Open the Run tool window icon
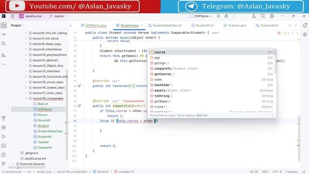This screenshot has height=174, width=309. [3, 136]
